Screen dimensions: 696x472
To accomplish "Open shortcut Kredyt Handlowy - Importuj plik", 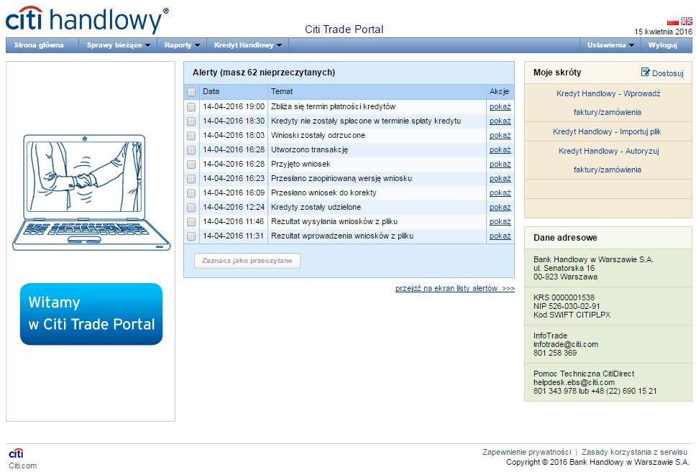I will 607,131.
